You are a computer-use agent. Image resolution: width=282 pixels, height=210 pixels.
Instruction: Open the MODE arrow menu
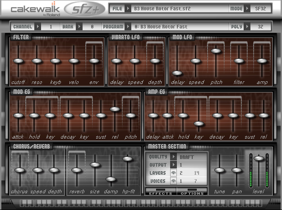(247, 9)
